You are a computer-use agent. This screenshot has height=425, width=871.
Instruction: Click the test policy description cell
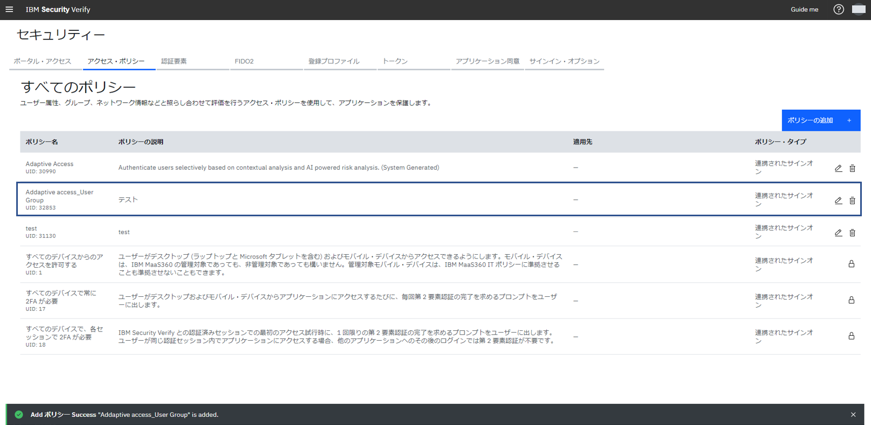coord(124,232)
